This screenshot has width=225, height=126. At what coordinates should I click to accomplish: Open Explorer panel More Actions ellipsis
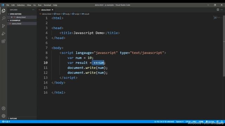[x=33, y=10]
